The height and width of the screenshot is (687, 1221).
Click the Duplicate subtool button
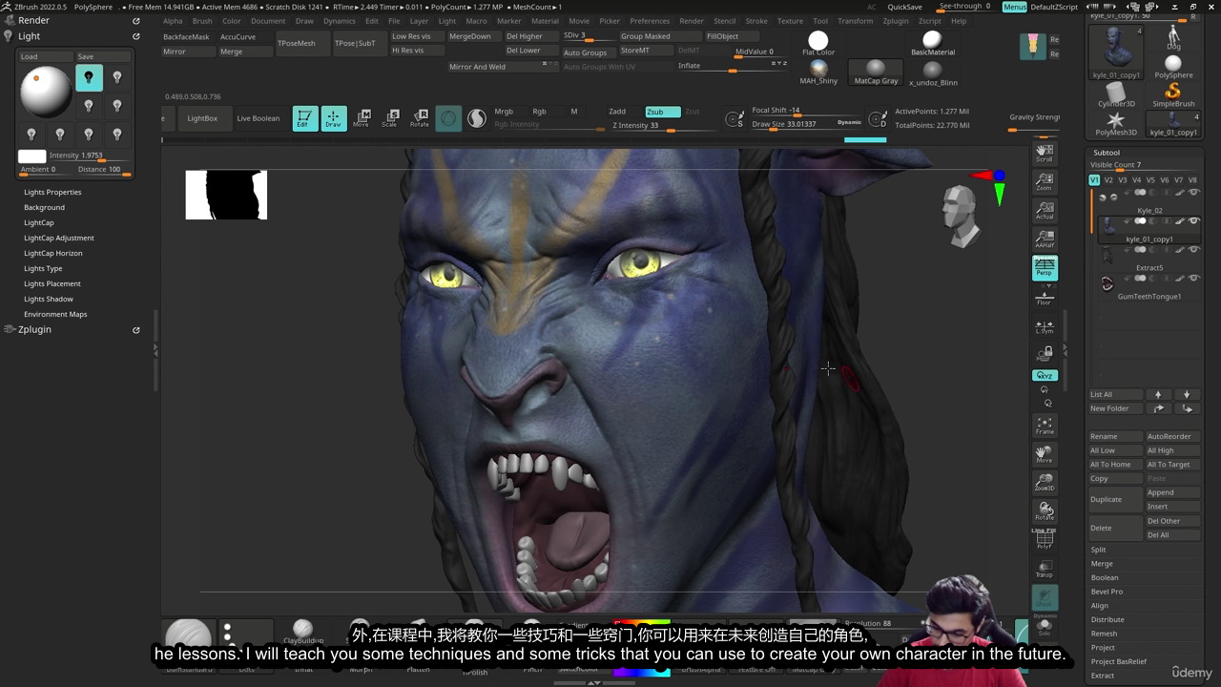pos(1115,499)
